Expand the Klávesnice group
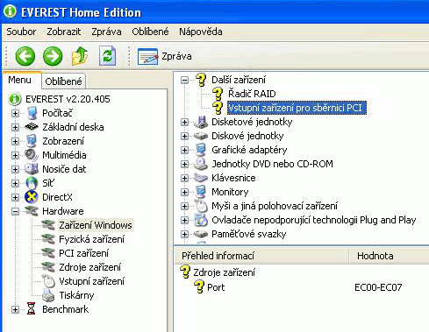Screen dimensions: 429x332 coord(184,178)
